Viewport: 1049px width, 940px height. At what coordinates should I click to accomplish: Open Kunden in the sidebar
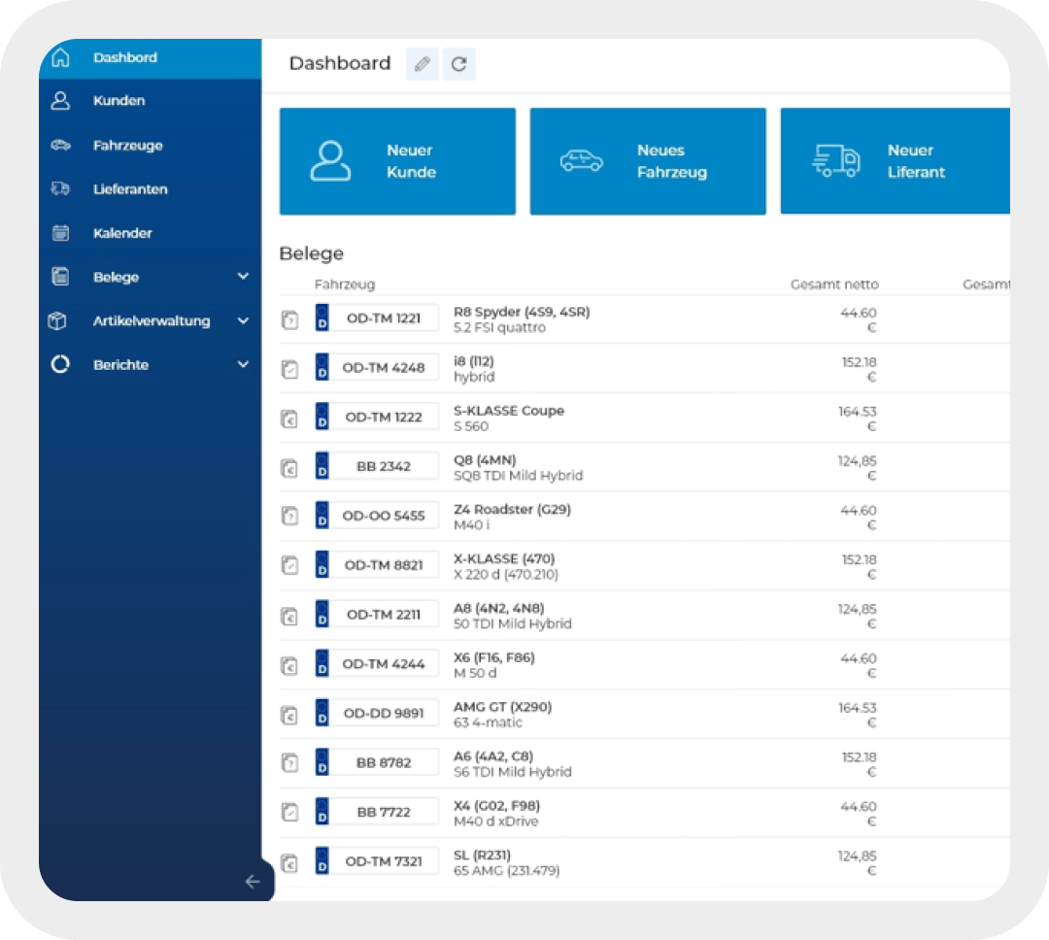tap(150, 100)
